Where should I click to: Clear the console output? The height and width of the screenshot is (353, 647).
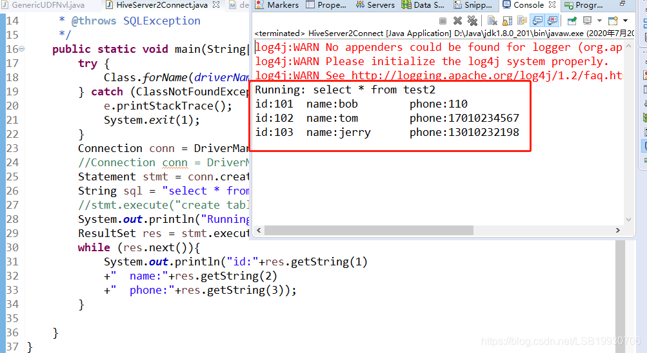tap(492, 21)
